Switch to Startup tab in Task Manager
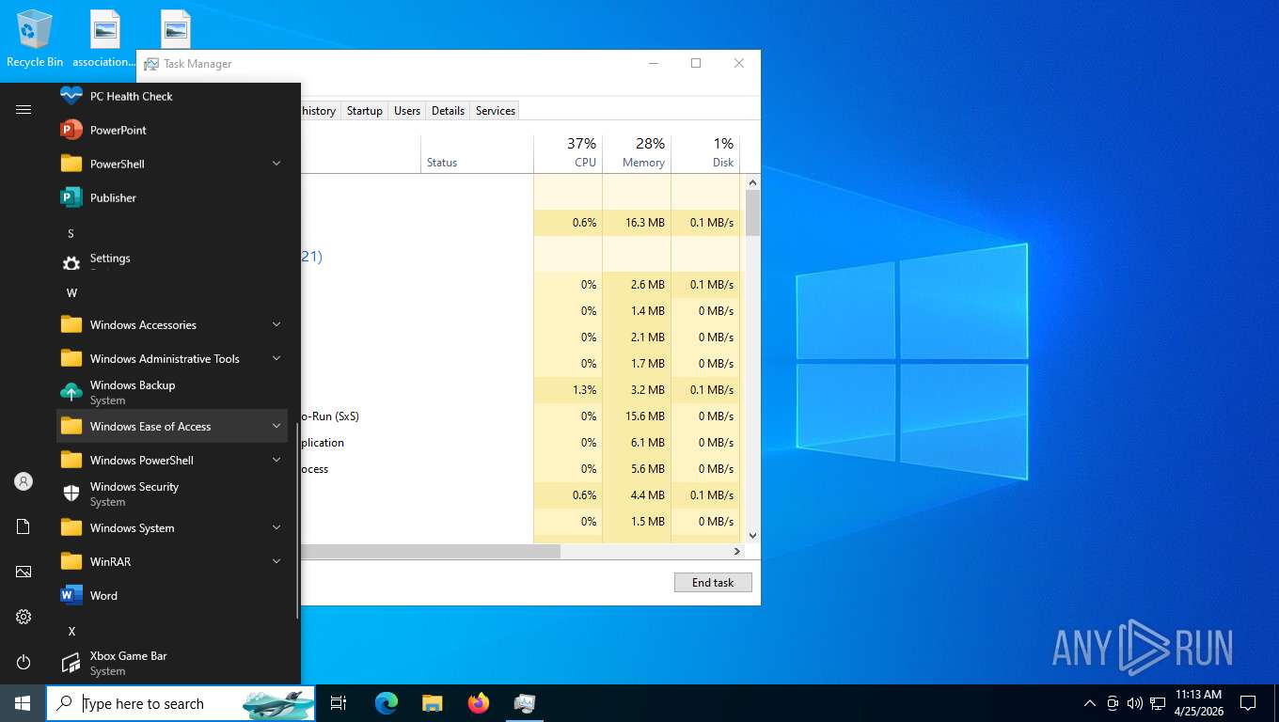This screenshot has height=722, width=1279. click(x=365, y=111)
